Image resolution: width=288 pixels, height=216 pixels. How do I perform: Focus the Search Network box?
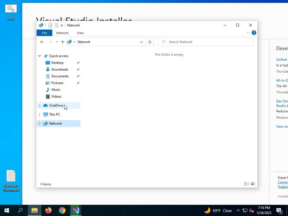206,42
